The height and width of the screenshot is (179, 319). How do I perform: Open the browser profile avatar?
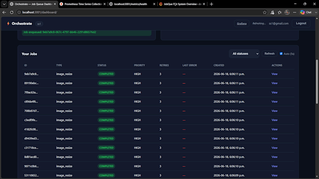tap(287, 12)
